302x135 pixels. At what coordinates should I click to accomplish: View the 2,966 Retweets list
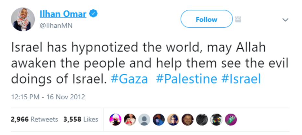pyautogui.click(x=34, y=119)
